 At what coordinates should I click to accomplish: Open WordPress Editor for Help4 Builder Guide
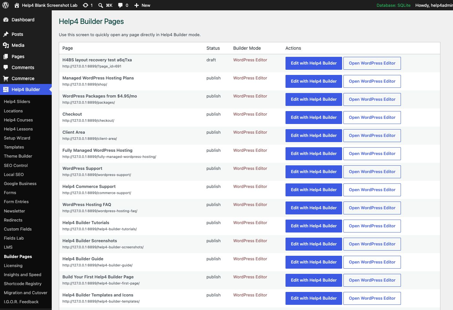(x=372, y=262)
